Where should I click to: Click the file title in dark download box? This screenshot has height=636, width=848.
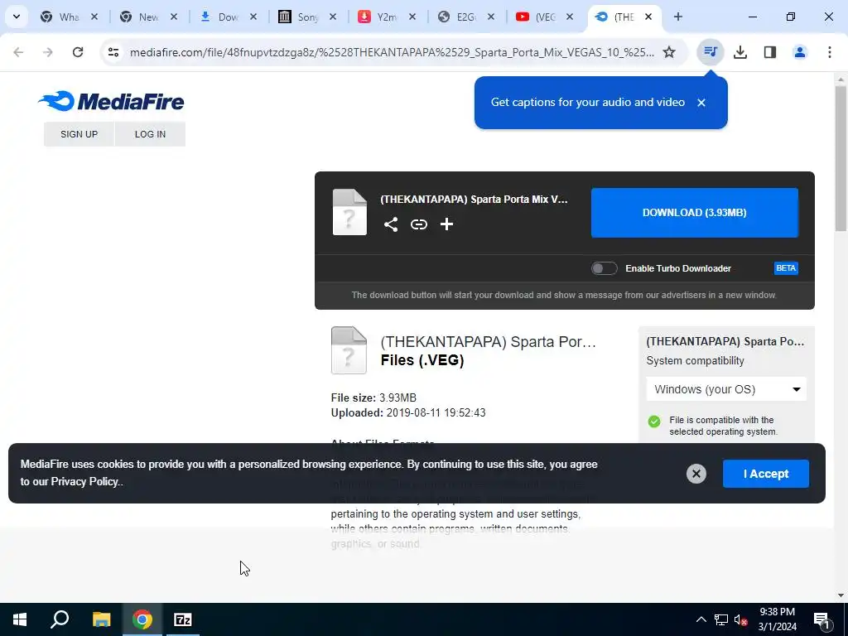click(474, 199)
